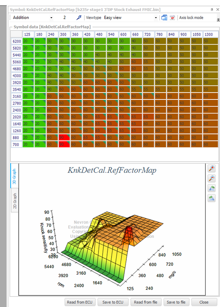Click the red icon beside Axis lock mode
220x307 pixels.
(x=172, y=18)
